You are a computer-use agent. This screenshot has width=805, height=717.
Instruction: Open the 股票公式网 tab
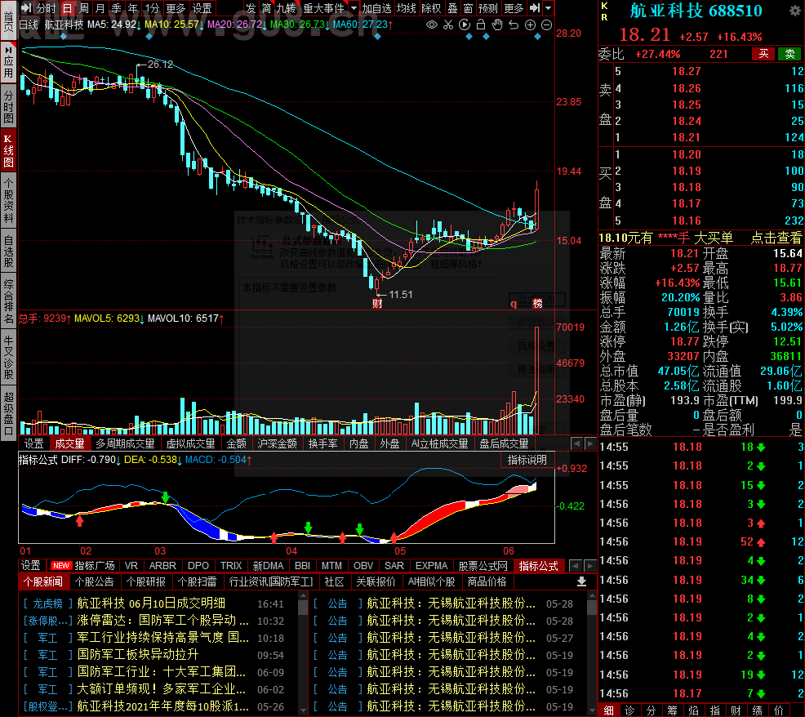pyautogui.click(x=483, y=565)
